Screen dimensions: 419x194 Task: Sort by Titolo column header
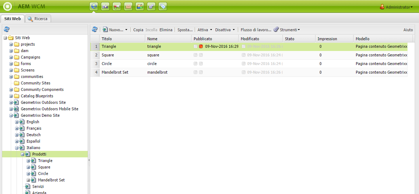(x=123, y=39)
